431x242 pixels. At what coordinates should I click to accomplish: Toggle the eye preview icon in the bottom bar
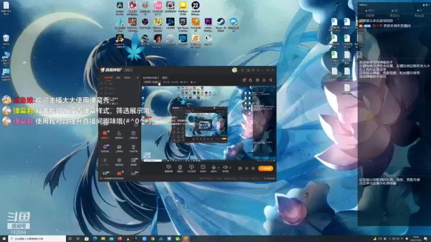tap(247, 168)
